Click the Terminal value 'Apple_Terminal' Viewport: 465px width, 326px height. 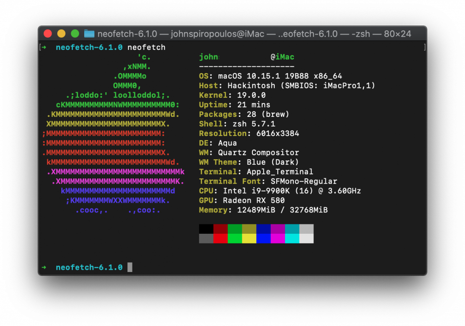(x=280, y=171)
